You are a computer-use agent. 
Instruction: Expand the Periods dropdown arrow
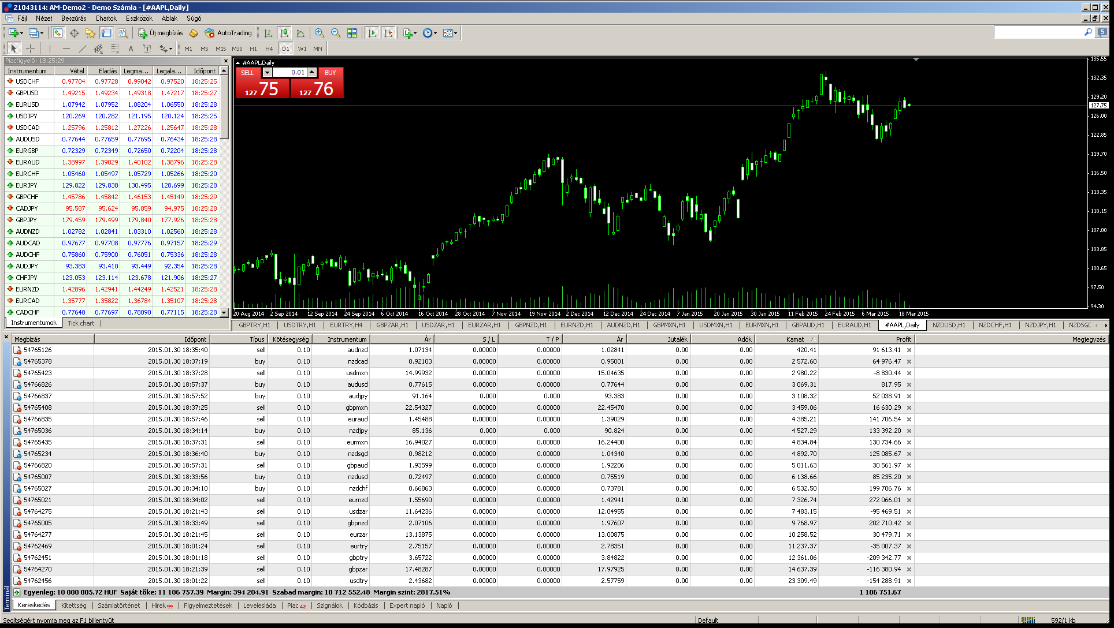pyautogui.click(x=435, y=33)
